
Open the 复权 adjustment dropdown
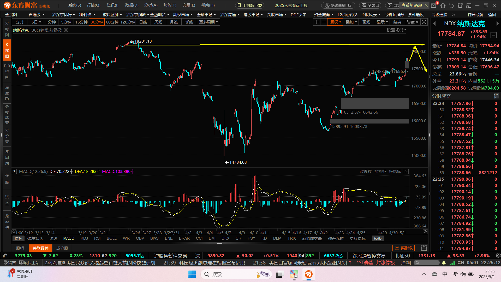pyautogui.click(x=336, y=22)
